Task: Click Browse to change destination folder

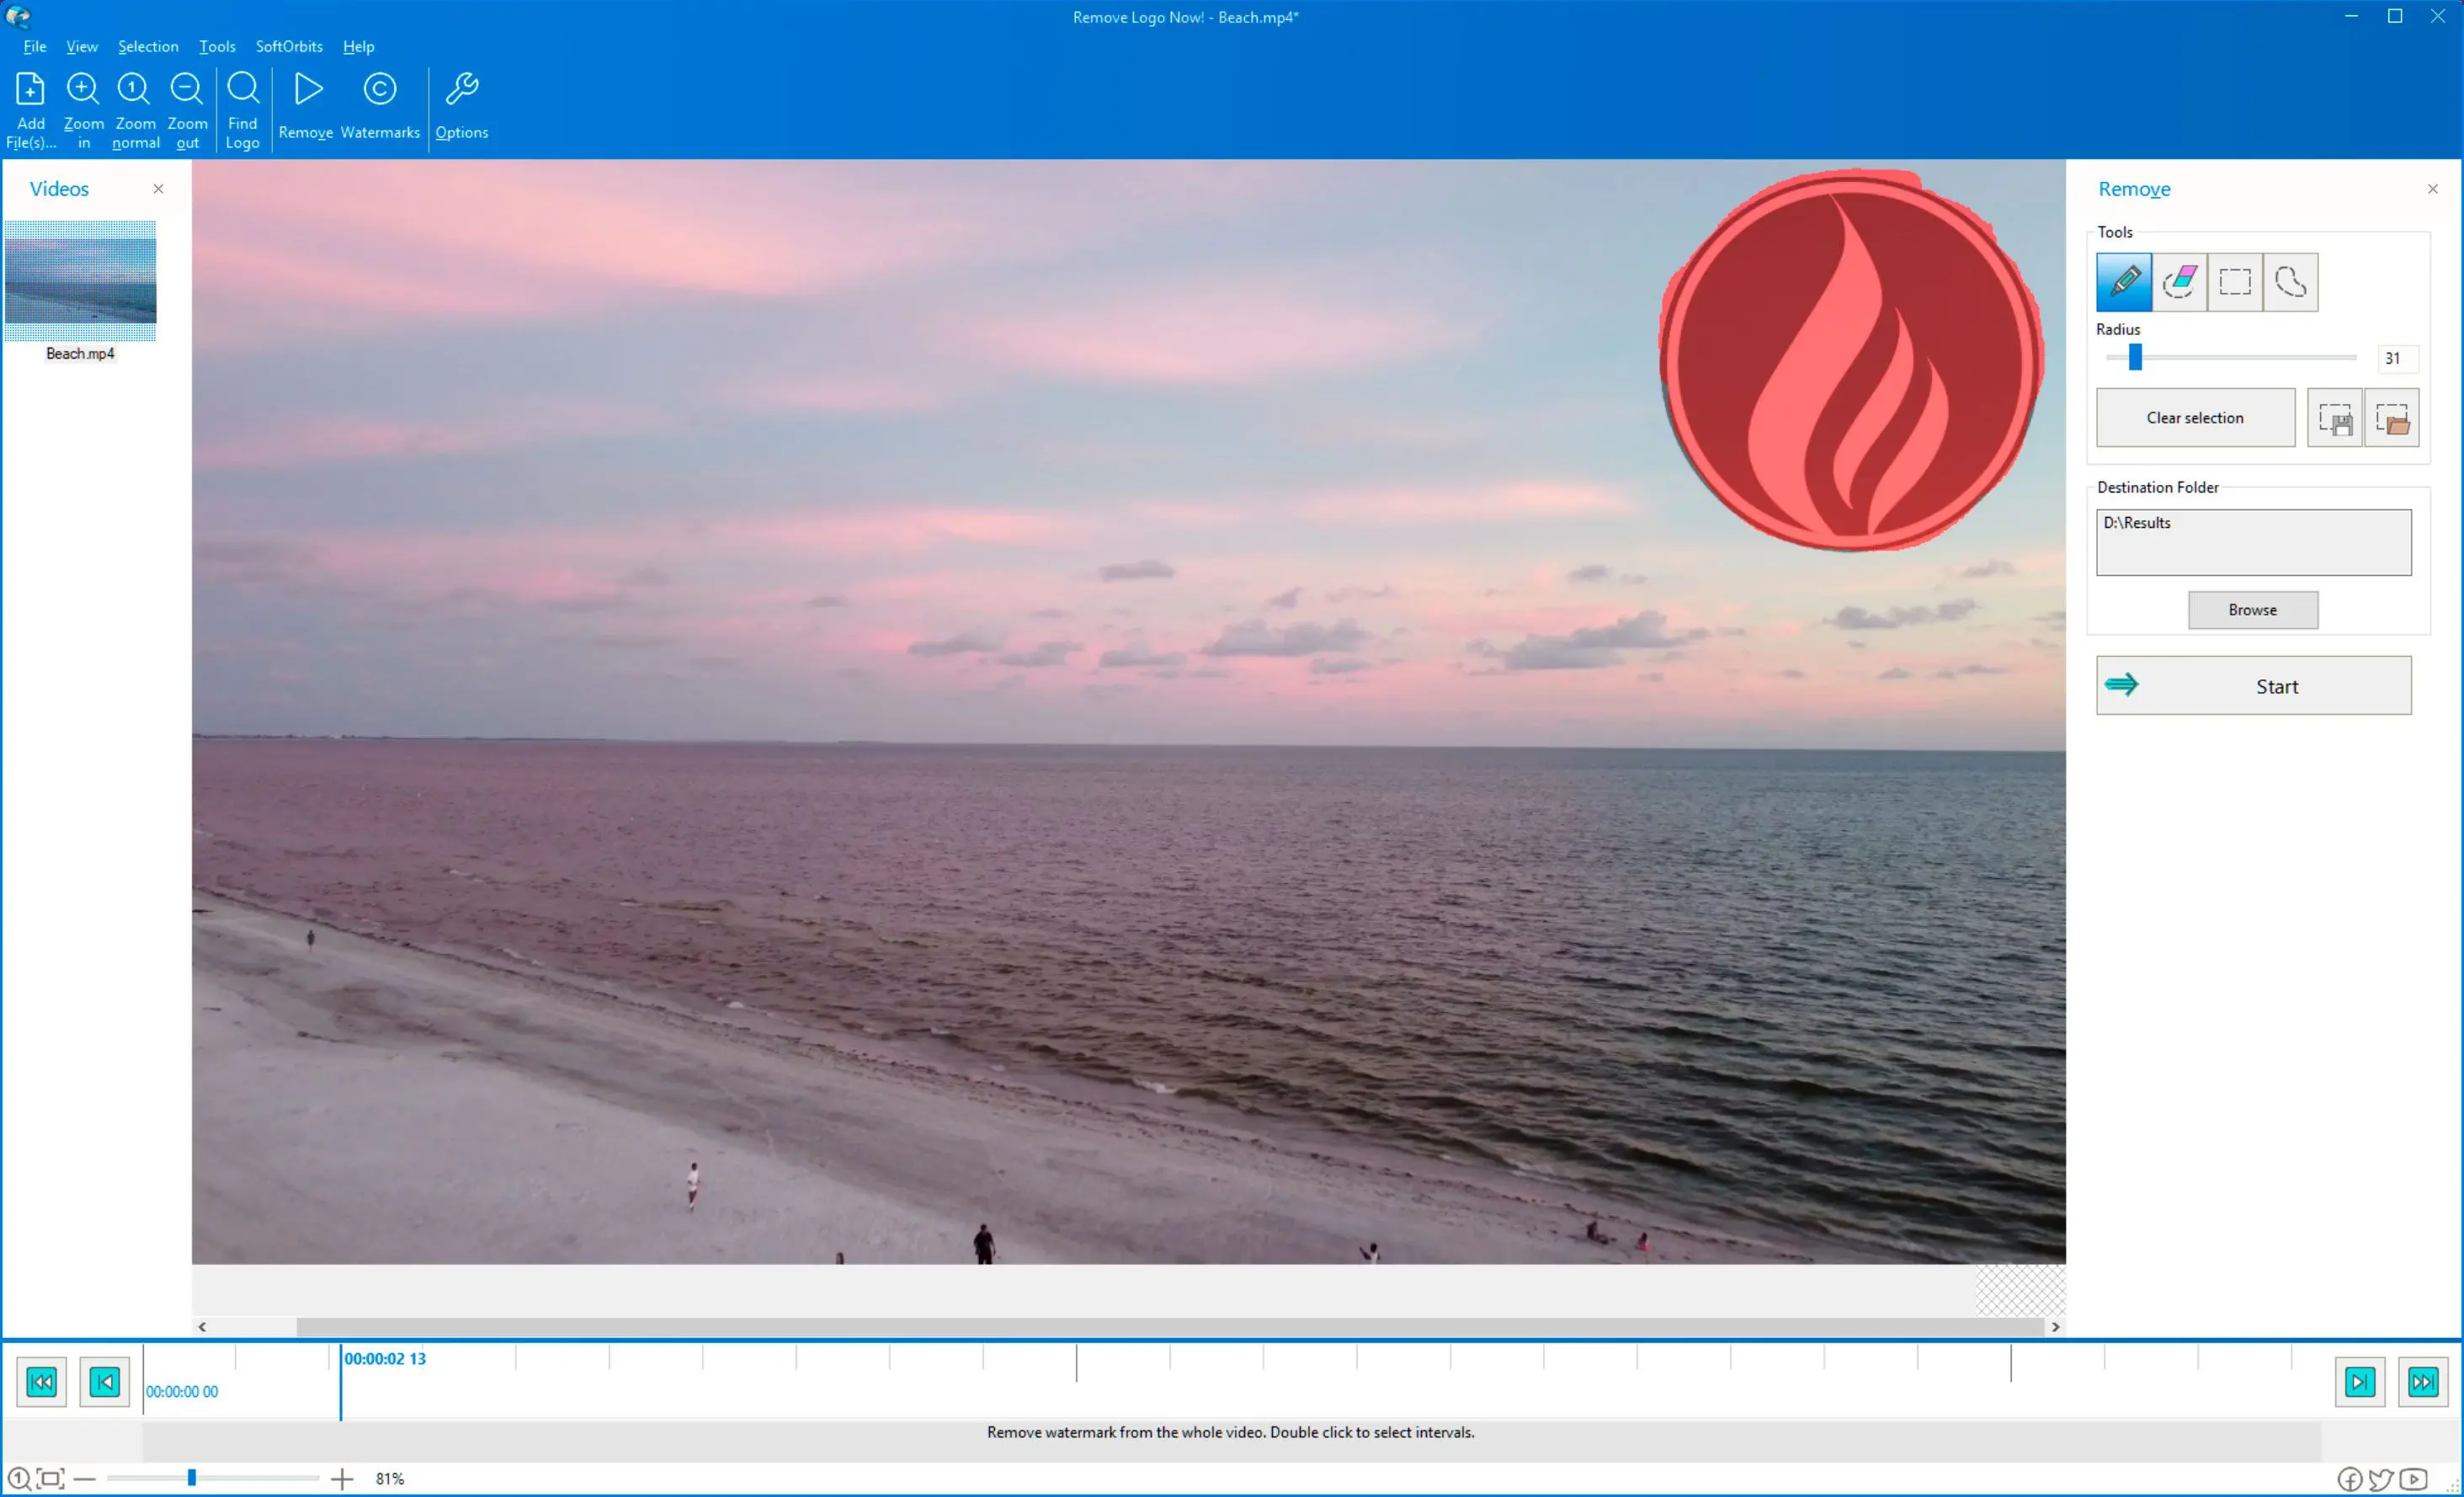Action: pyautogui.click(x=2253, y=610)
